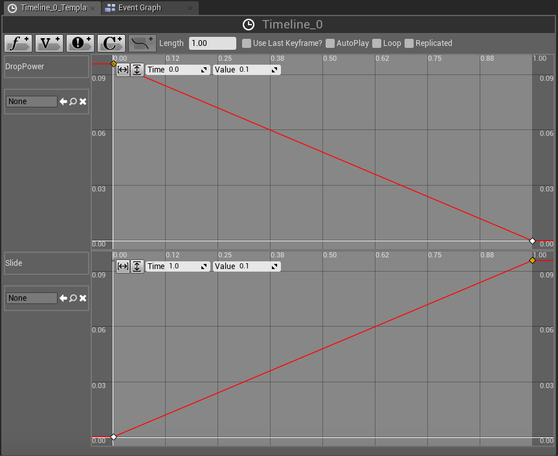Viewport: 558px width, 456px height.
Task: Clear Slide external curve reference
Action: click(83, 298)
